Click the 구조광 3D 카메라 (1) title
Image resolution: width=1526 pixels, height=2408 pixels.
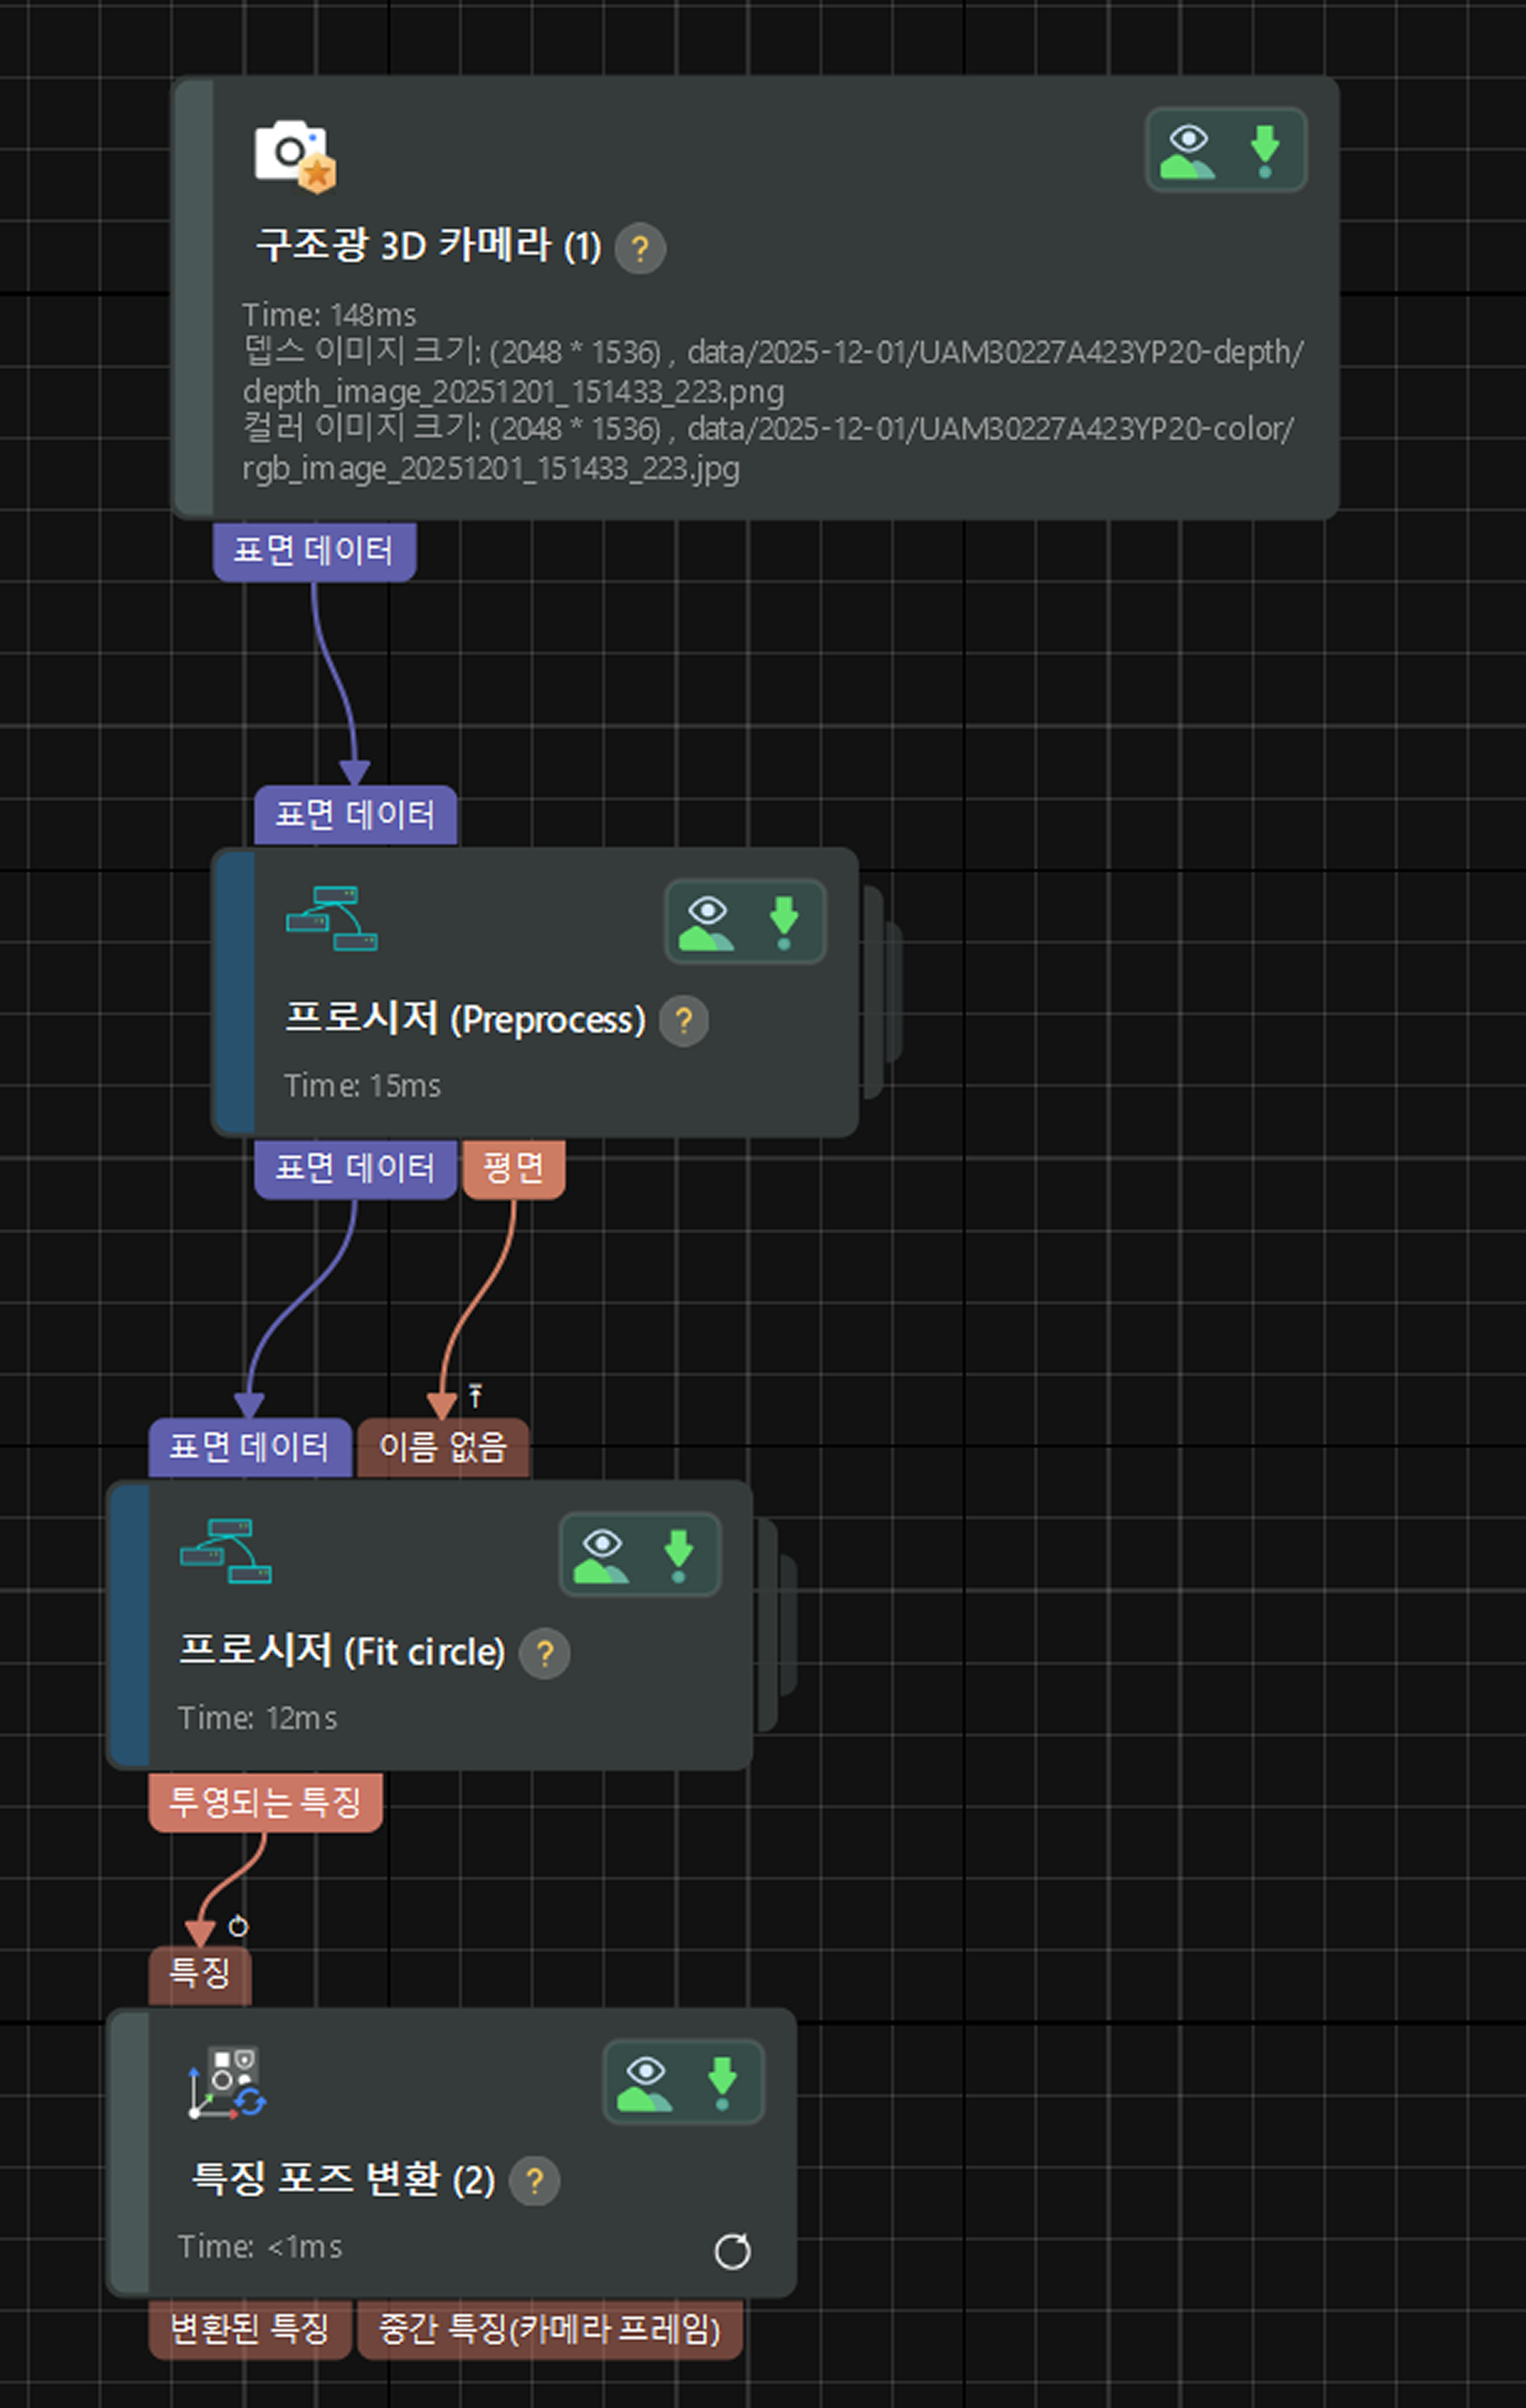[428, 246]
